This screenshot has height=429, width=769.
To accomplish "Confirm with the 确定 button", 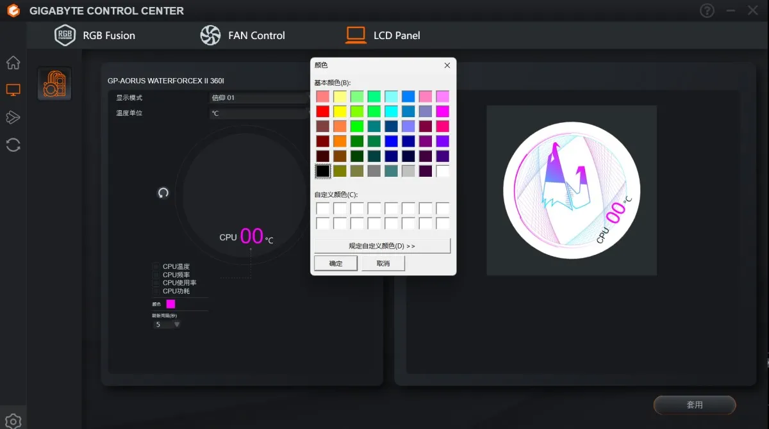I will pos(336,263).
